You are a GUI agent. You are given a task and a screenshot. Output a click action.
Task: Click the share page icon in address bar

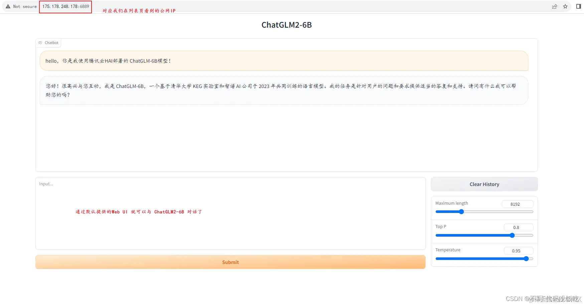point(555,6)
